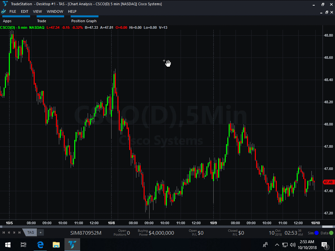Click TradeStation taskbar icon
Image resolution: width=335 pixels, height=251 pixels.
(72, 244)
